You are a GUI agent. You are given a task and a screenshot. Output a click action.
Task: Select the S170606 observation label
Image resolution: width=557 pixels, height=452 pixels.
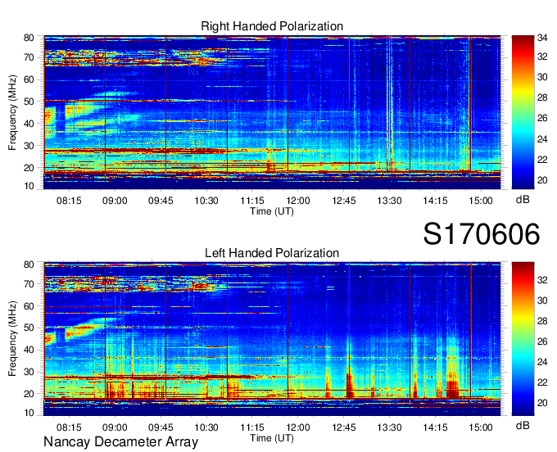[x=482, y=234]
